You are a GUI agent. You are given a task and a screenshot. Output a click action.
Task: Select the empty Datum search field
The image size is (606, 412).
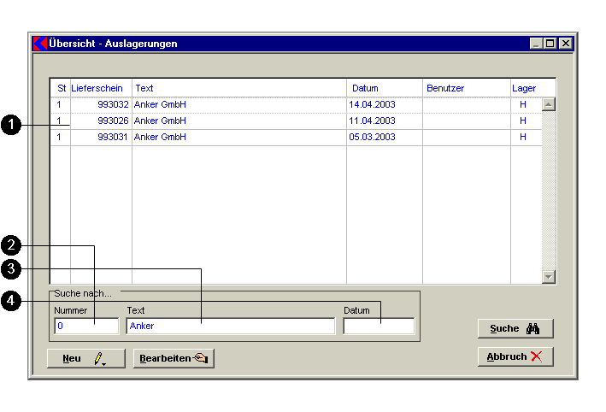point(379,326)
